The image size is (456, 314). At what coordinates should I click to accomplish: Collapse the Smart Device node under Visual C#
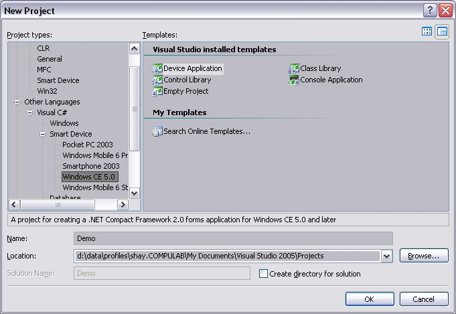pyautogui.click(x=43, y=134)
